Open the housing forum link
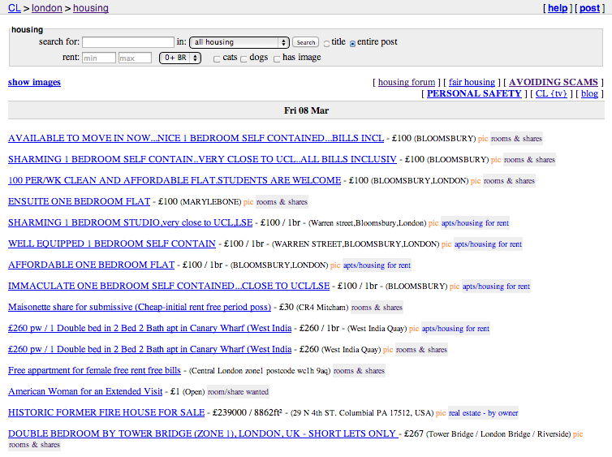Screen dimensions: 612x457 (x=407, y=82)
